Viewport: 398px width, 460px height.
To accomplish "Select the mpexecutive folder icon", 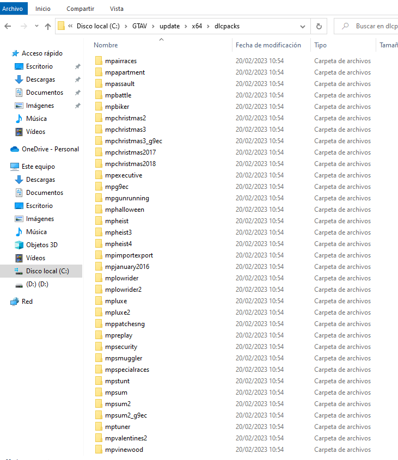I will 99,175.
